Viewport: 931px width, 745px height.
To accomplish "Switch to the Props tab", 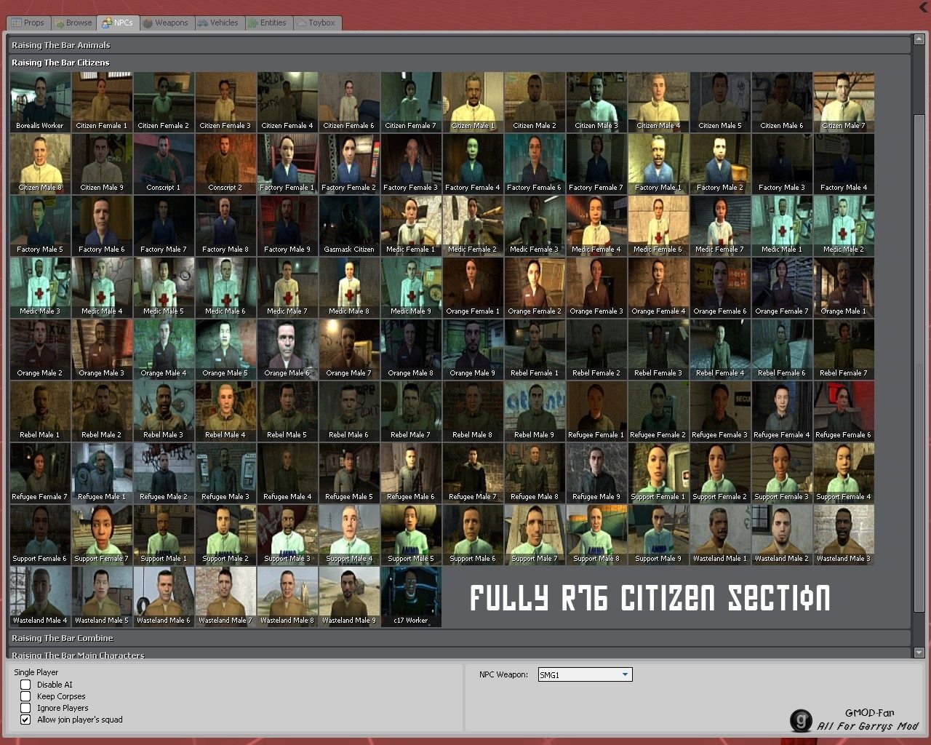I will [28, 23].
